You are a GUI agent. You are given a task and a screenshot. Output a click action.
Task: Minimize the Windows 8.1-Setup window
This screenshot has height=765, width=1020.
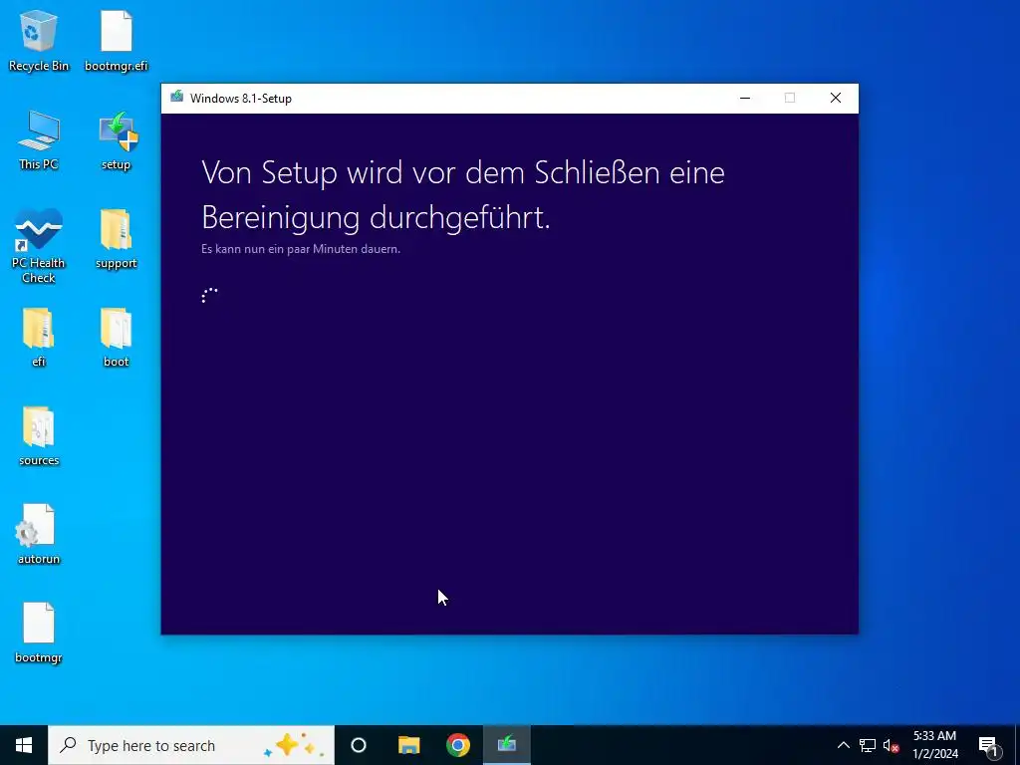click(745, 98)
